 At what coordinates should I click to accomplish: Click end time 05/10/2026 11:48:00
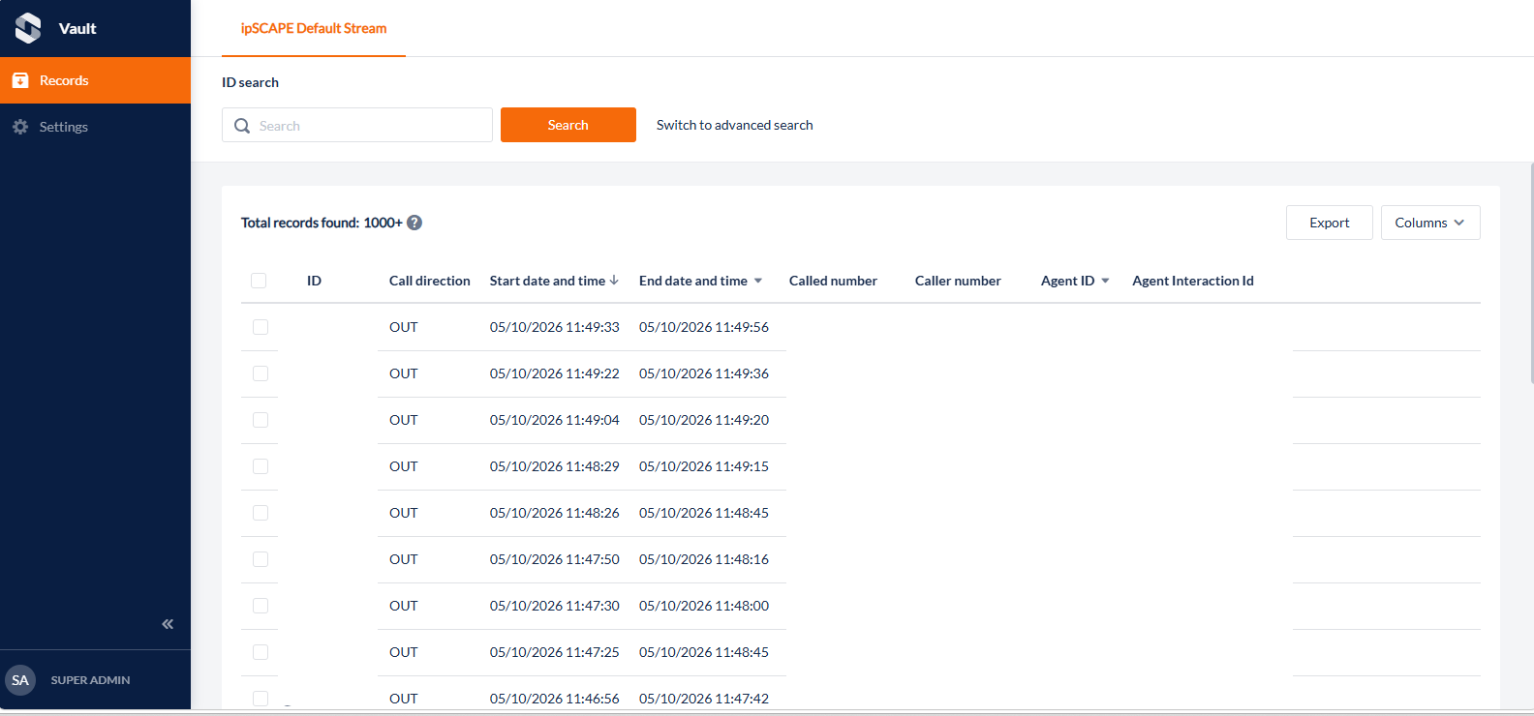point(704,606)
